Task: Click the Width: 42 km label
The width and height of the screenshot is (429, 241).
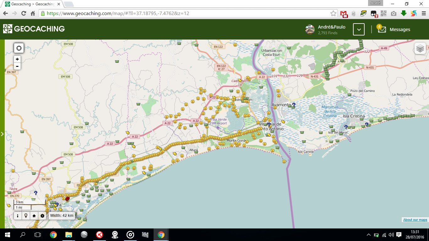Action: pos(62,216)
